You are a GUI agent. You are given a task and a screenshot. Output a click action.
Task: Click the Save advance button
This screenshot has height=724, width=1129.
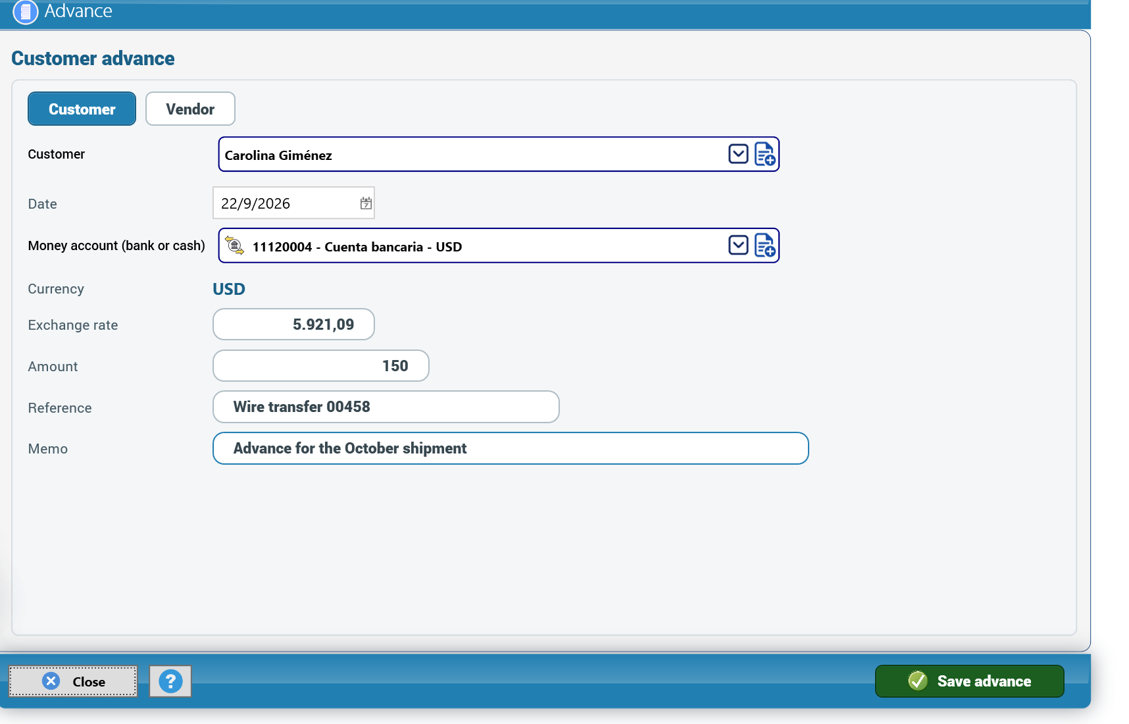click(969, 681)
